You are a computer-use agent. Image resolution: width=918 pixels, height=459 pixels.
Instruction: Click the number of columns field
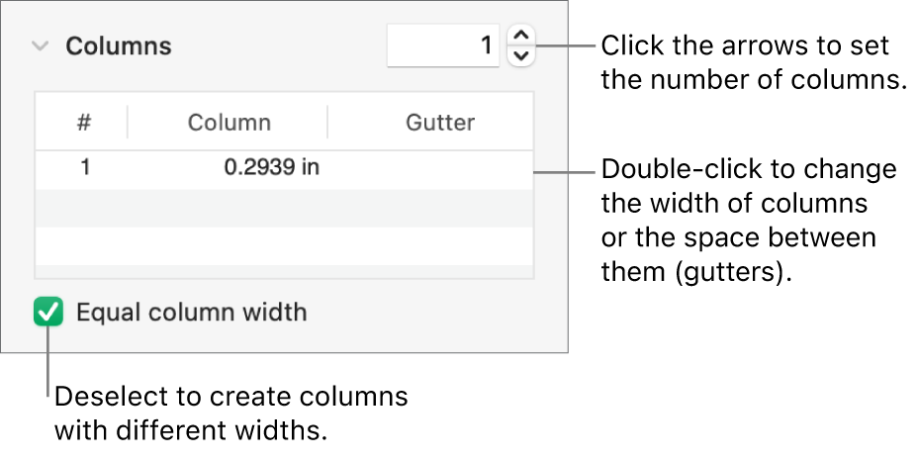442,46
